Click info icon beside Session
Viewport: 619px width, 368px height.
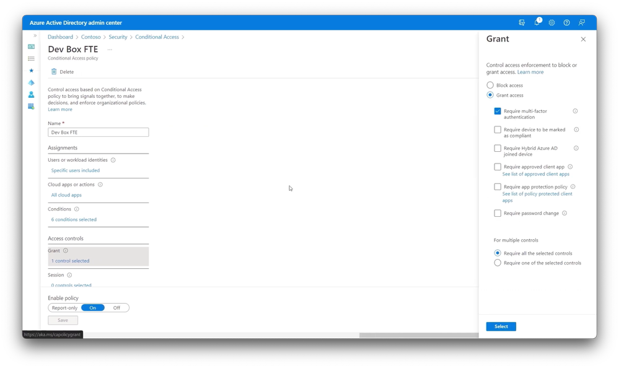[69, 275]
